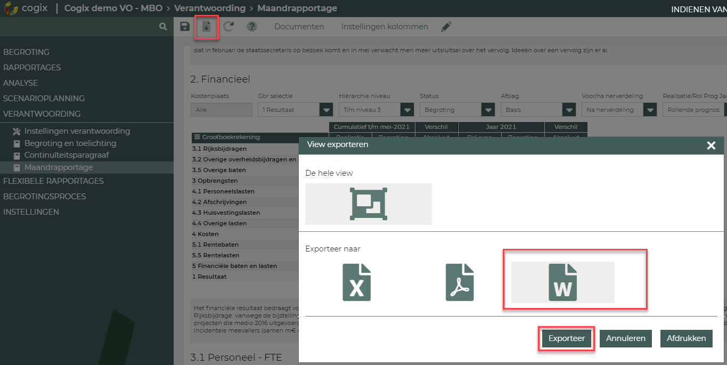This screenshot has height=365, width=727.
Task: Click the 3.5 Overige baten row
Action: (x=244, y=170)
